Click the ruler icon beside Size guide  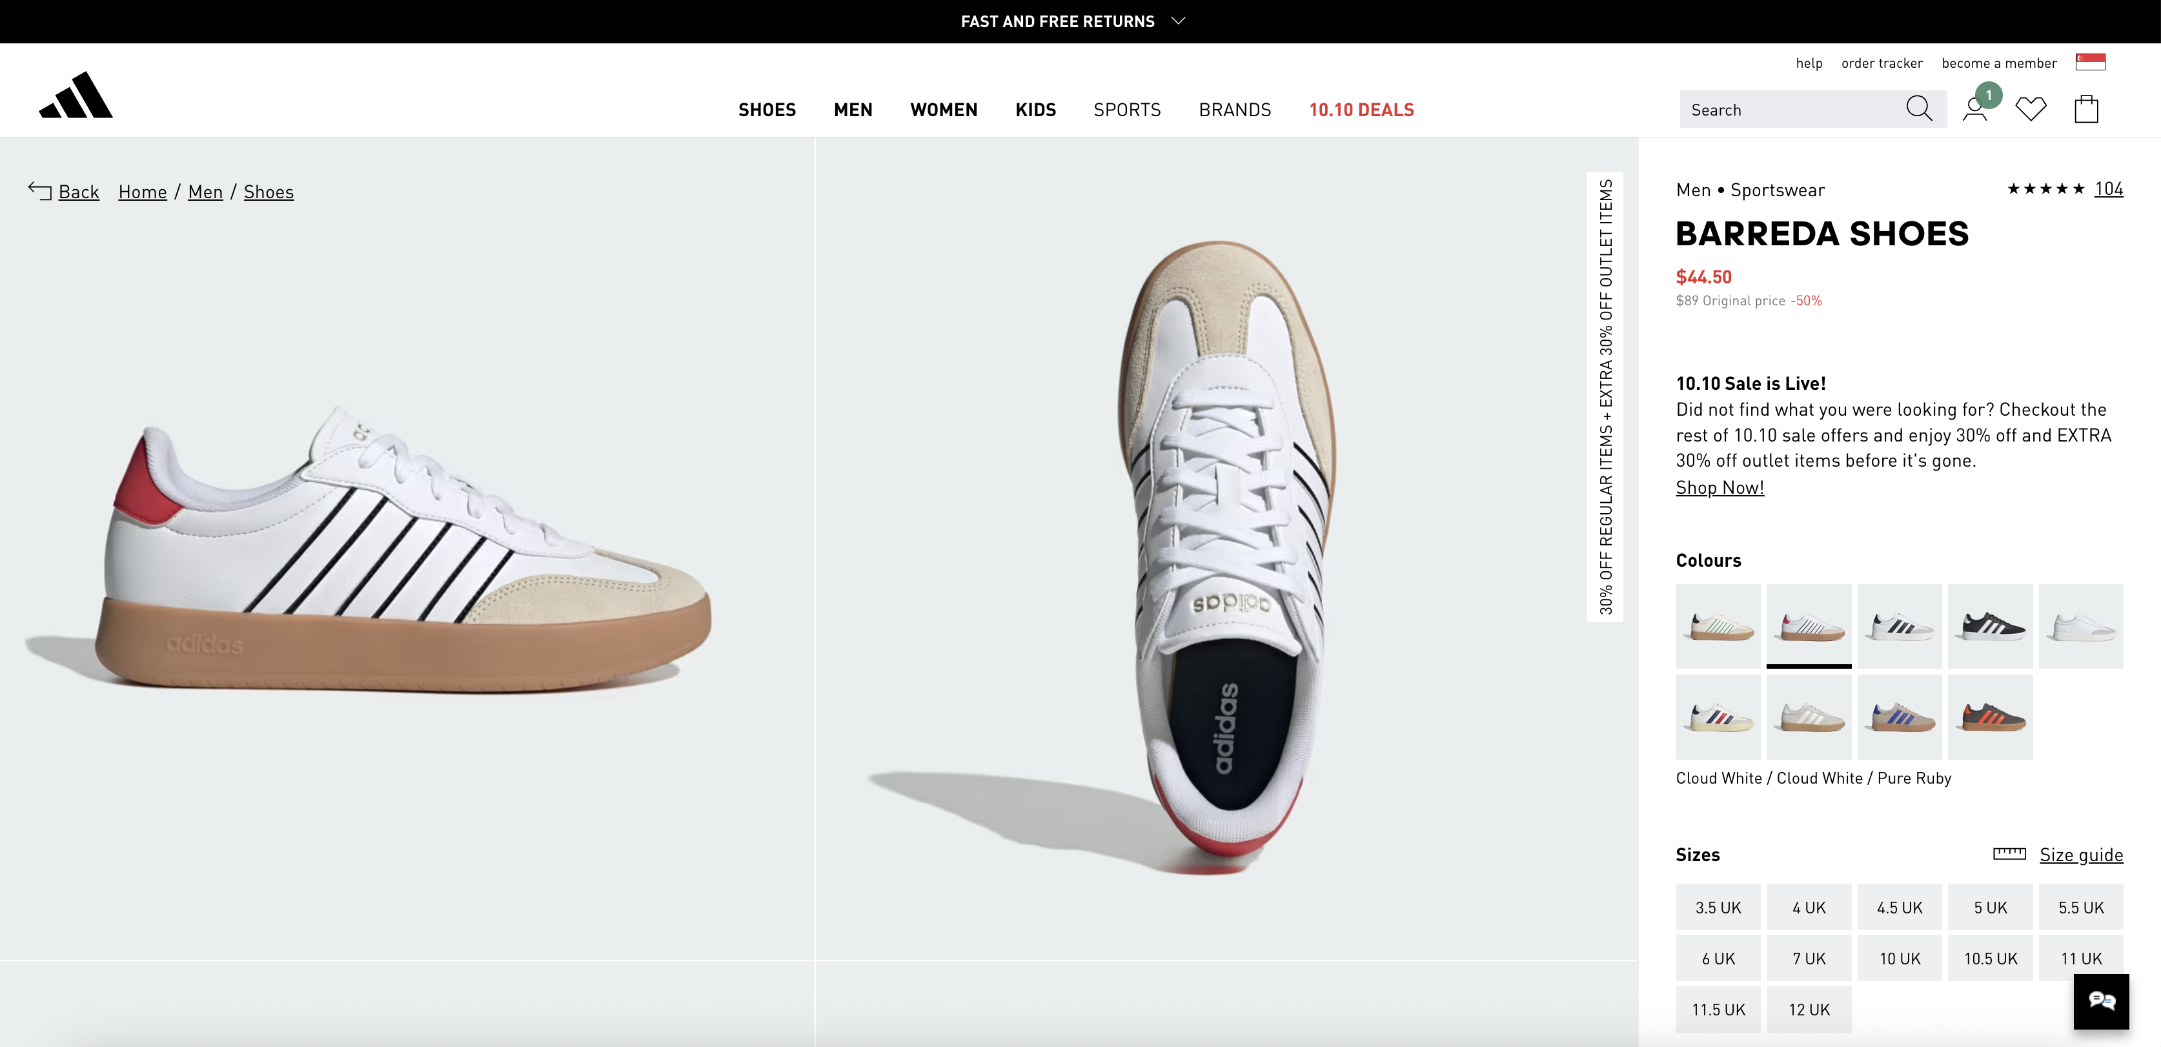click(2010, 854)
